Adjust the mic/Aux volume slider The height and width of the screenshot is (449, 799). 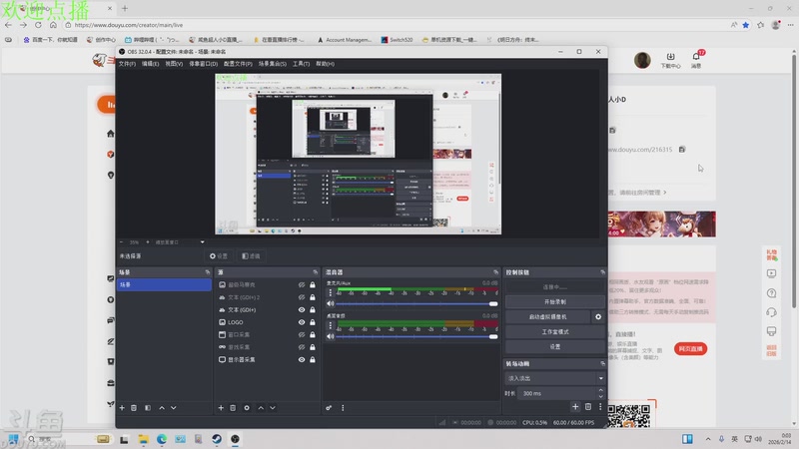(x=416, y=304)
